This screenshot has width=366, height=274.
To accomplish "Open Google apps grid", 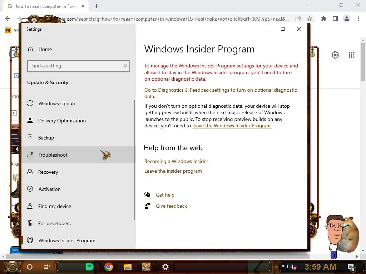I will point(352,55).
